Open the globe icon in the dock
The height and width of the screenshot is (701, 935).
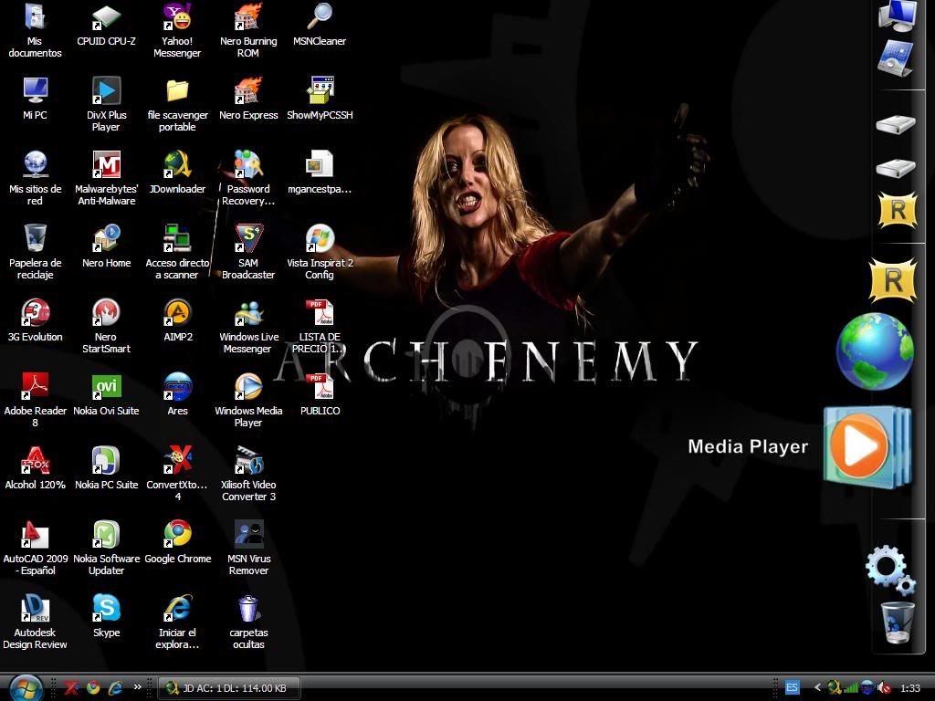point(874,351)
